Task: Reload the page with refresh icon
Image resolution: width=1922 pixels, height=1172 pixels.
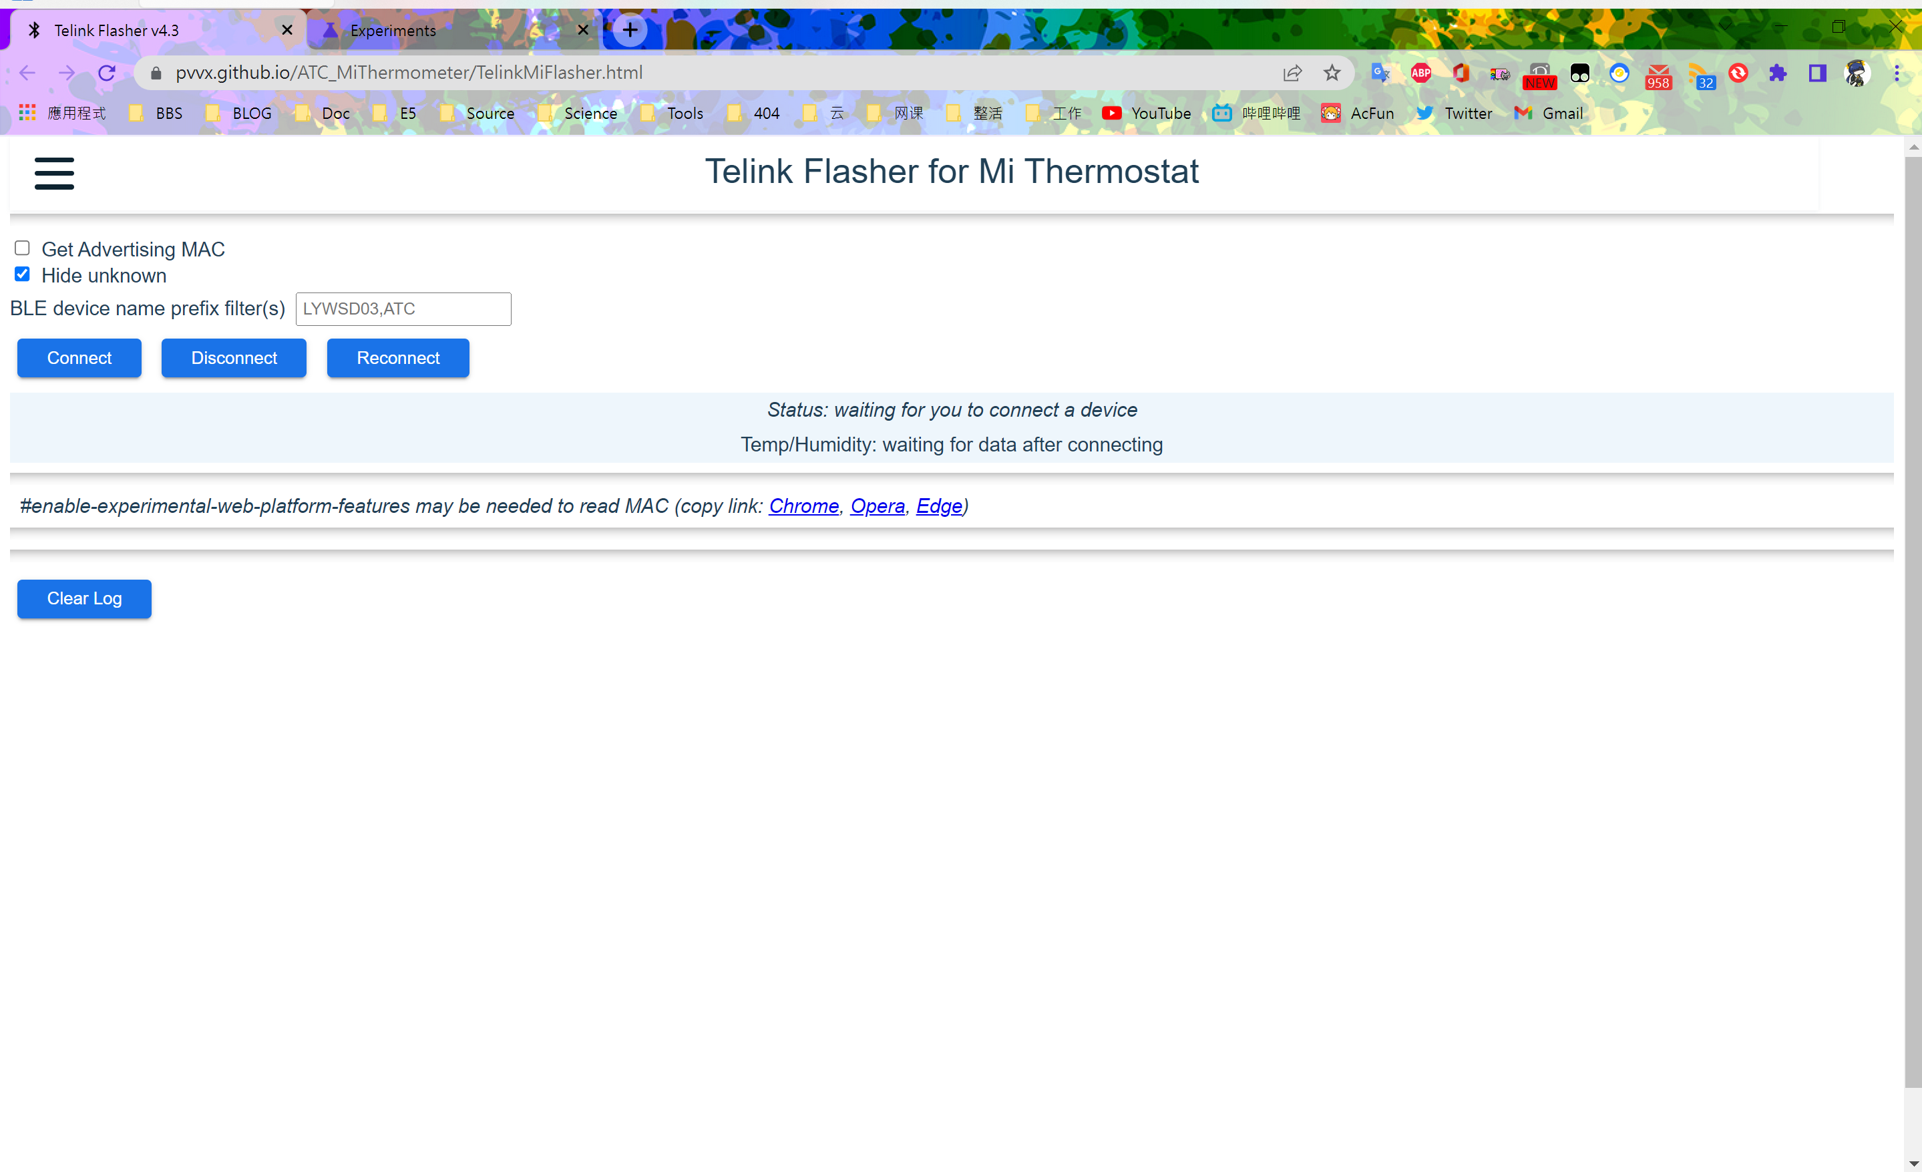Action: coord(107,73)
